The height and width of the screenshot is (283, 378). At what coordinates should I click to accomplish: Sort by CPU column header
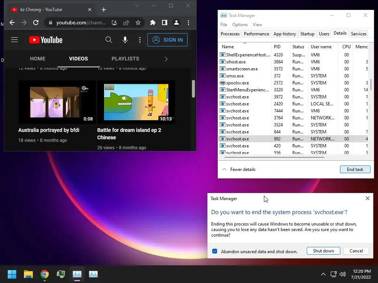pyautogui.click(x=345, y=47)
